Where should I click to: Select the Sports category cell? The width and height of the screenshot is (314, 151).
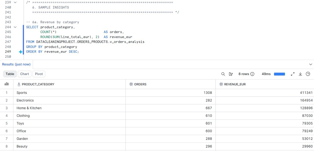pos(69,93)
